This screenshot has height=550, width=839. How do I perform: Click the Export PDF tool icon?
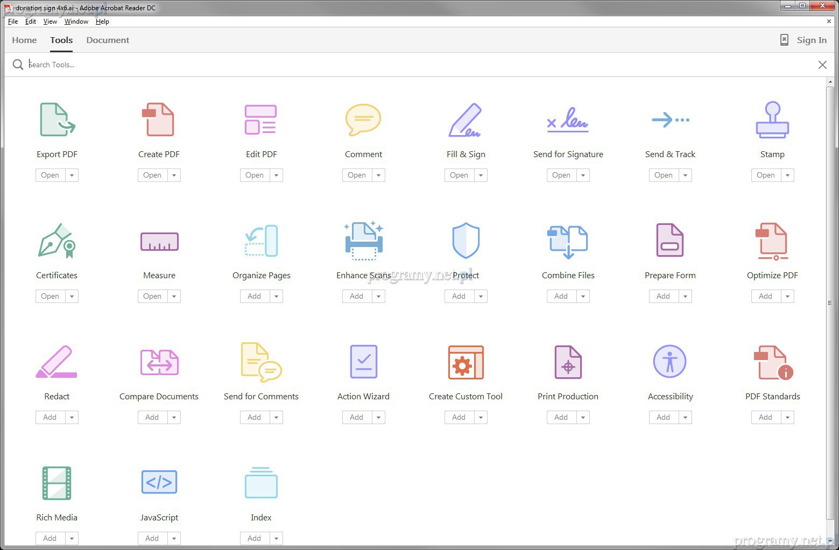point(57,120)
